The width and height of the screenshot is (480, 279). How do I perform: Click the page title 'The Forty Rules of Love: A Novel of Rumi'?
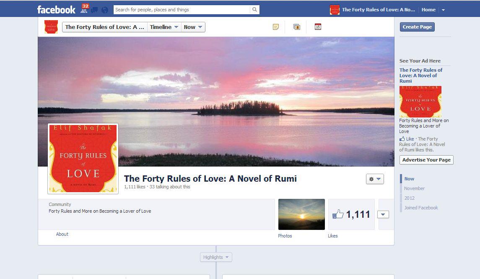point(210,179)
